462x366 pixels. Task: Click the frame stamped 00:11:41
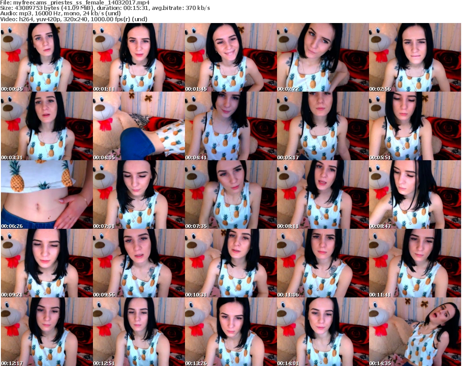tap(415, 263)
